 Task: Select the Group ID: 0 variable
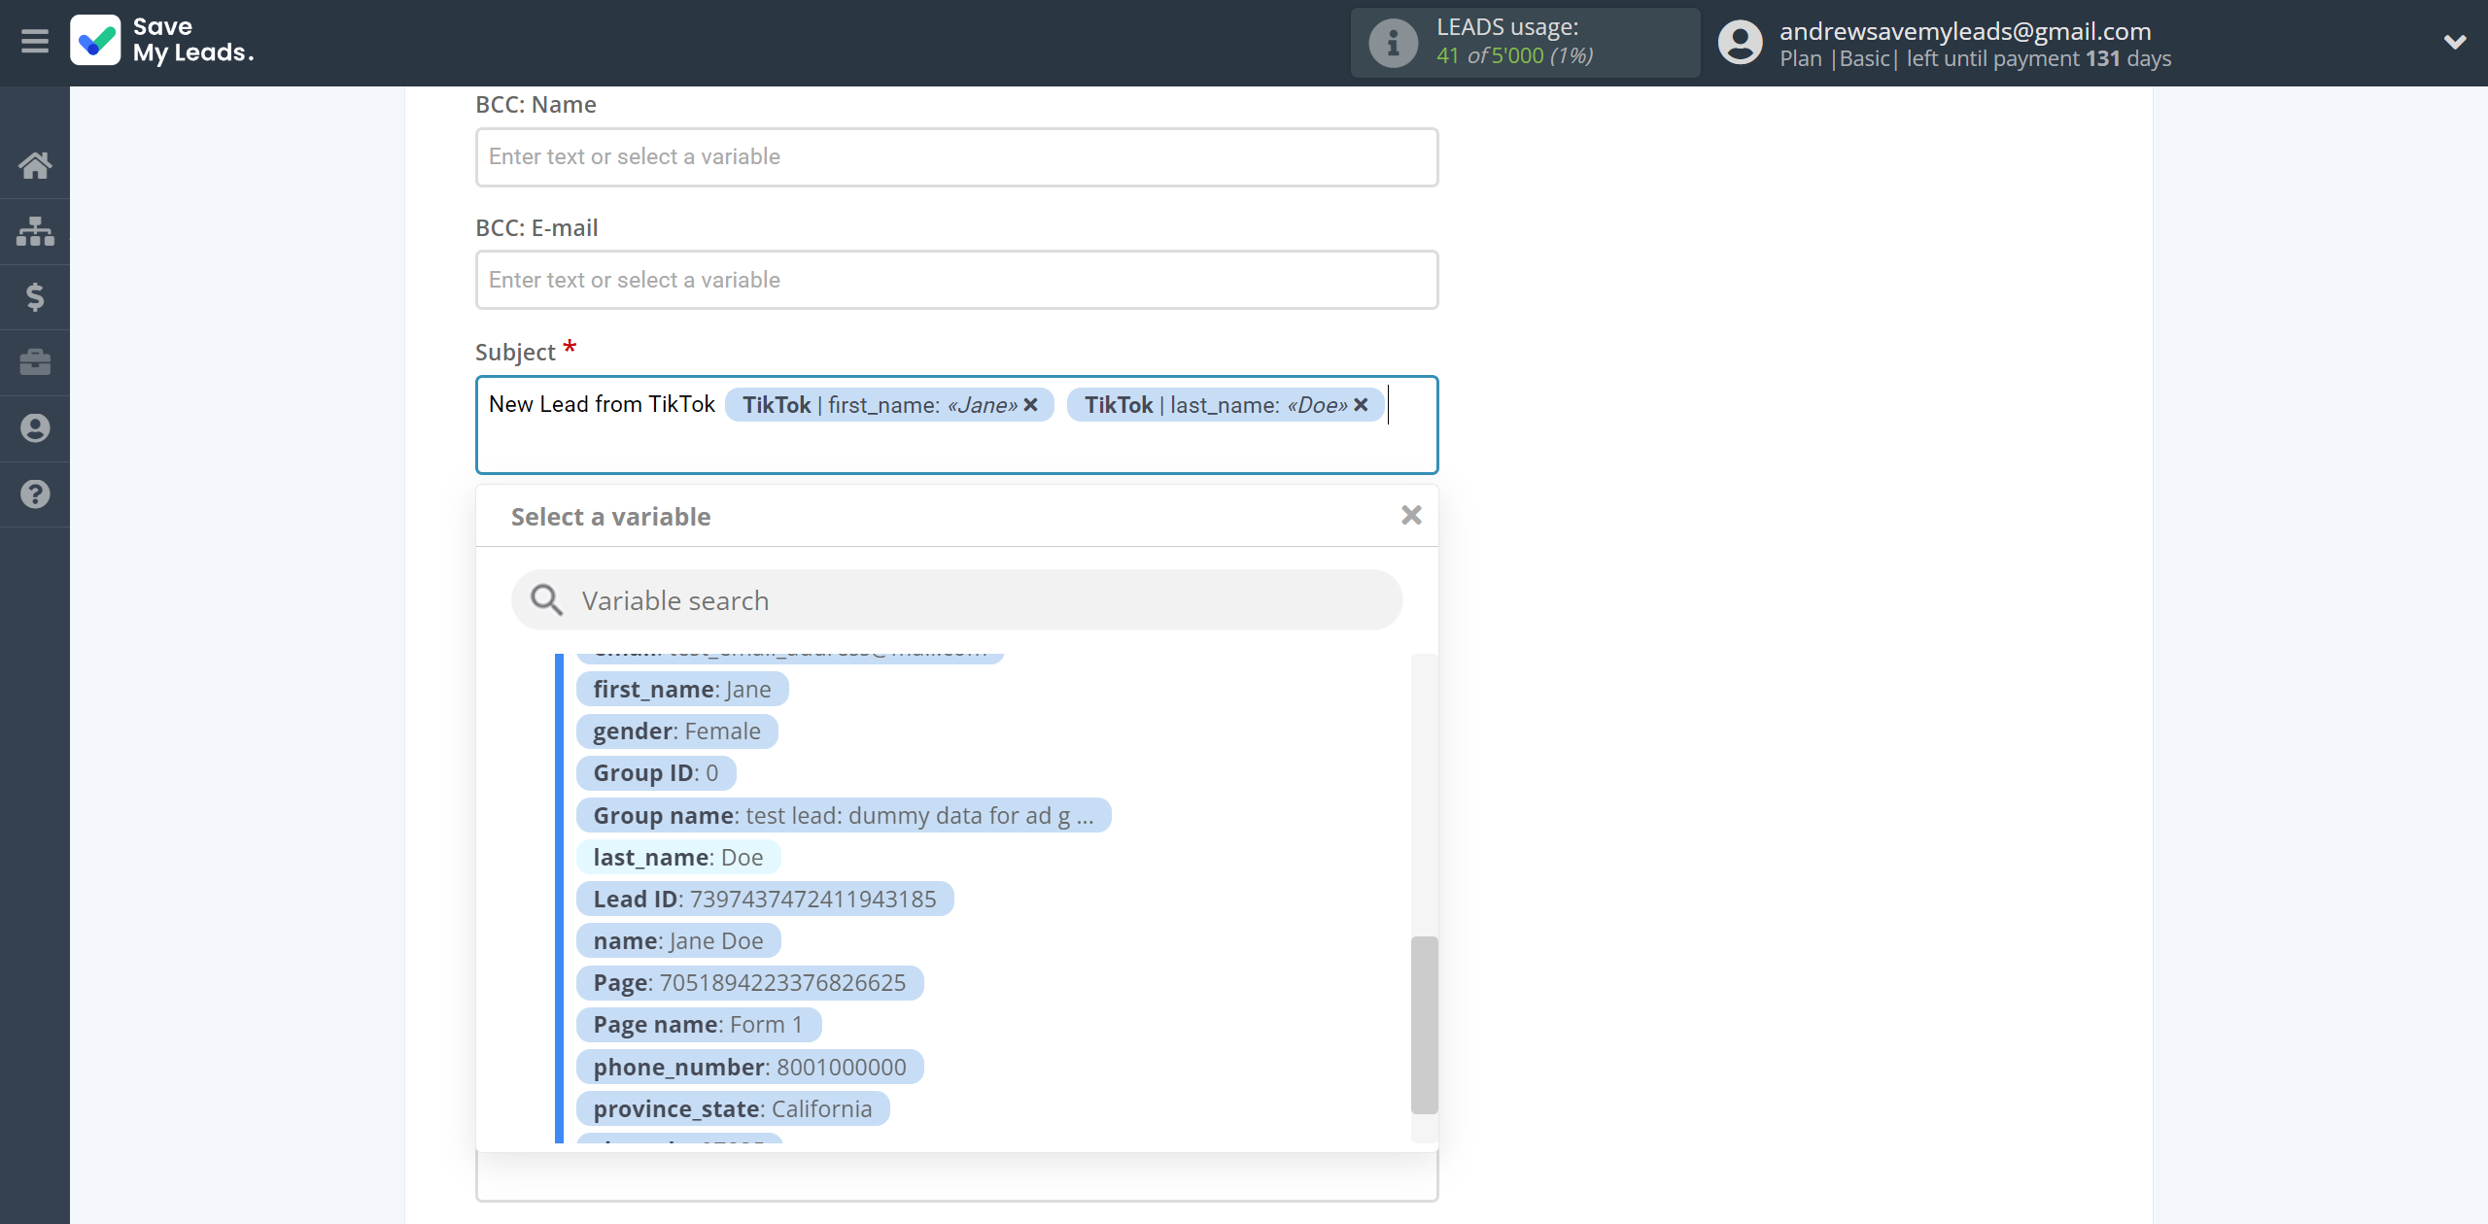[656, 773]
